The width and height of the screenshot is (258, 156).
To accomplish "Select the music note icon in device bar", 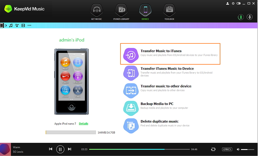I will 11,25.
